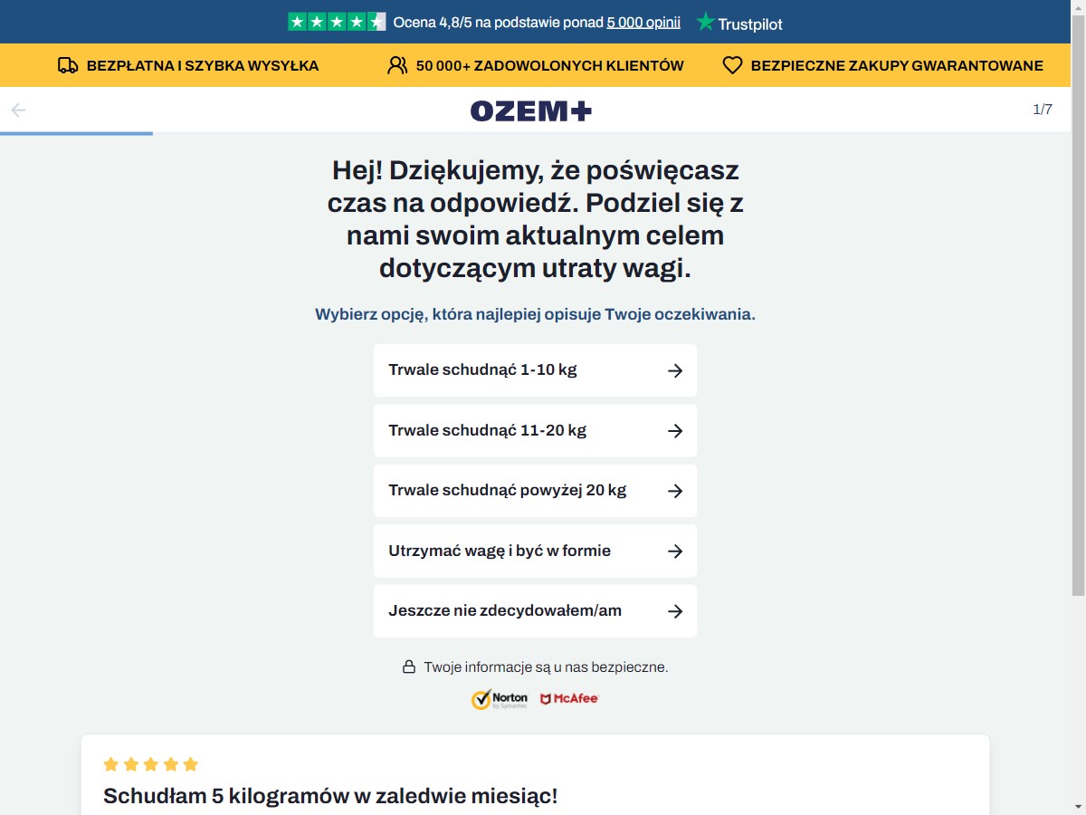Click the McAfee security badge

[x=569, y=699]
